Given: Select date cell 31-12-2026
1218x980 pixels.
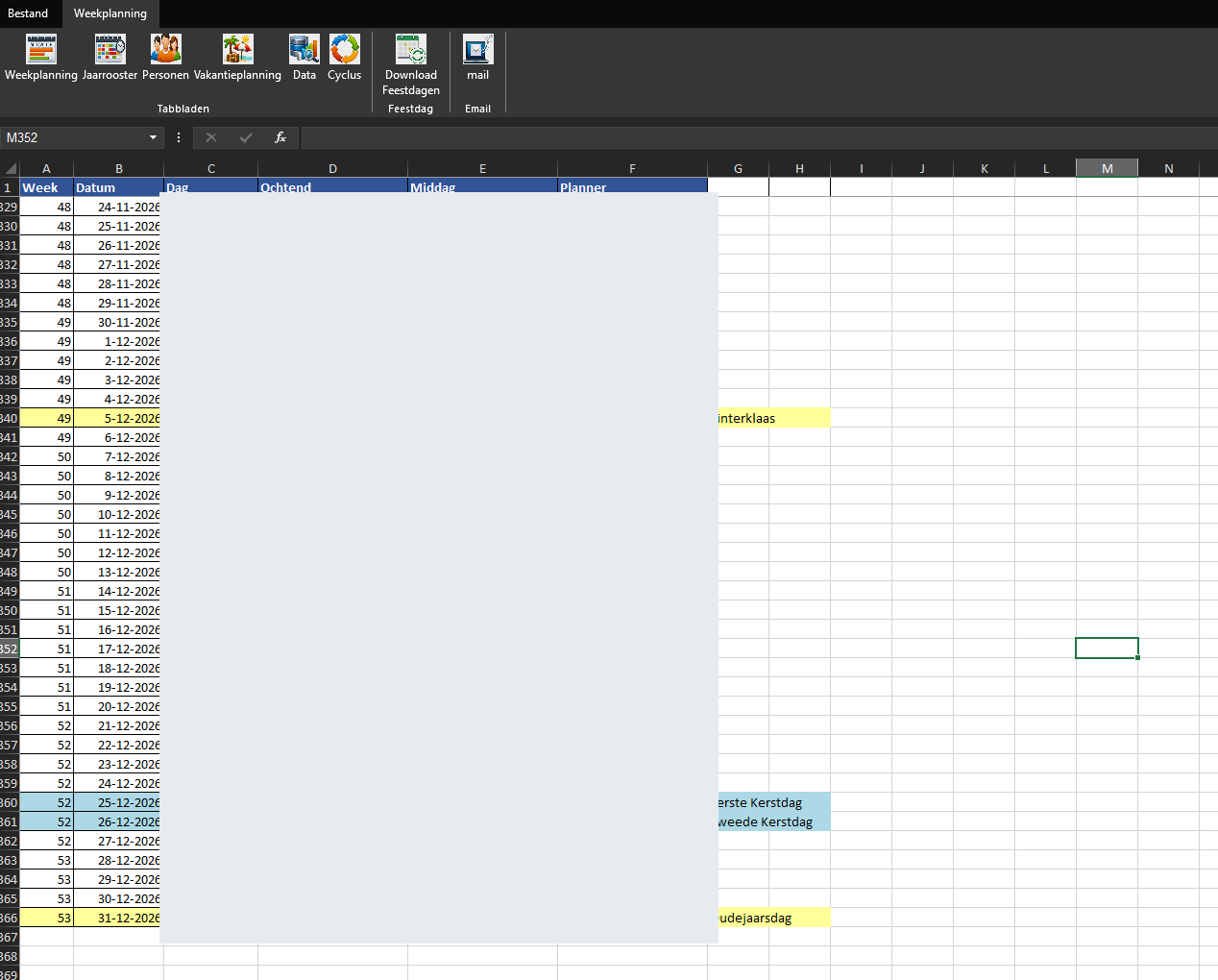Looking at the screenshot, I should [118, 918].
